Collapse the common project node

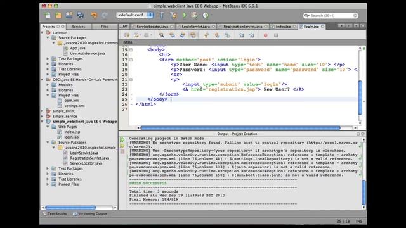pos(43,32)
